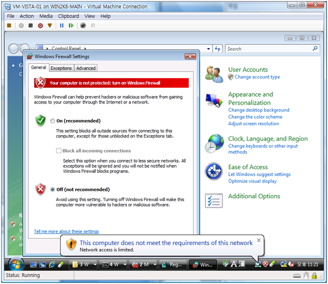Click Change desktop background link
The image size is (328, 284).
tap(259, 110)
